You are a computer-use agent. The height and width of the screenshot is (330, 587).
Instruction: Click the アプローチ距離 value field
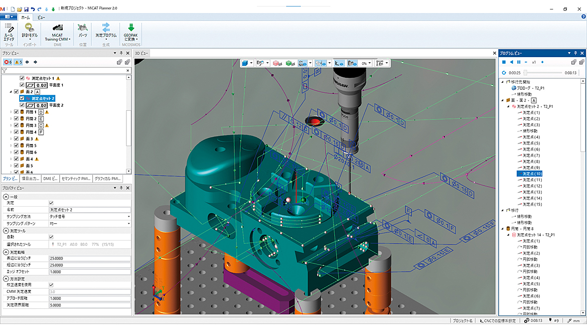tap(90, 298)
